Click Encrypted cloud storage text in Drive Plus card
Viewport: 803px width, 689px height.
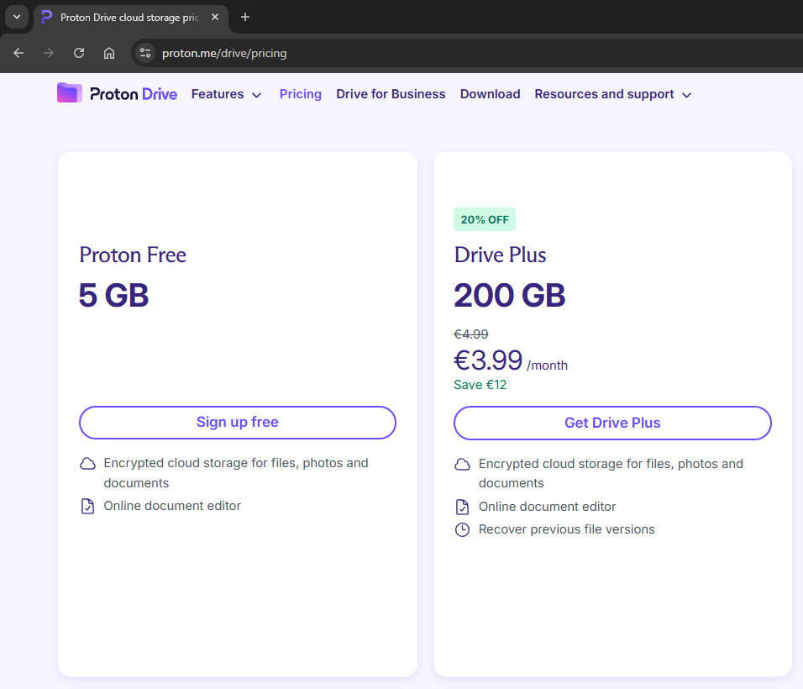[611, 473]
